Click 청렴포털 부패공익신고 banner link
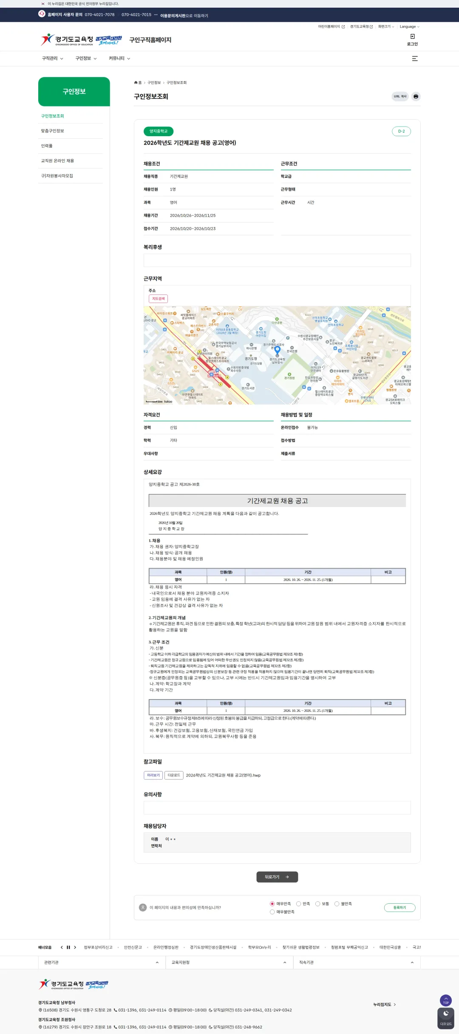This screenshot has width=459, height=1034. [349, 947]
